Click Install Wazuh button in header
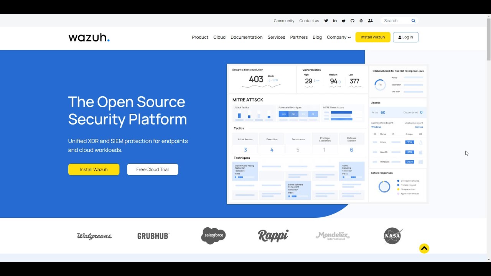 [373, 37]
